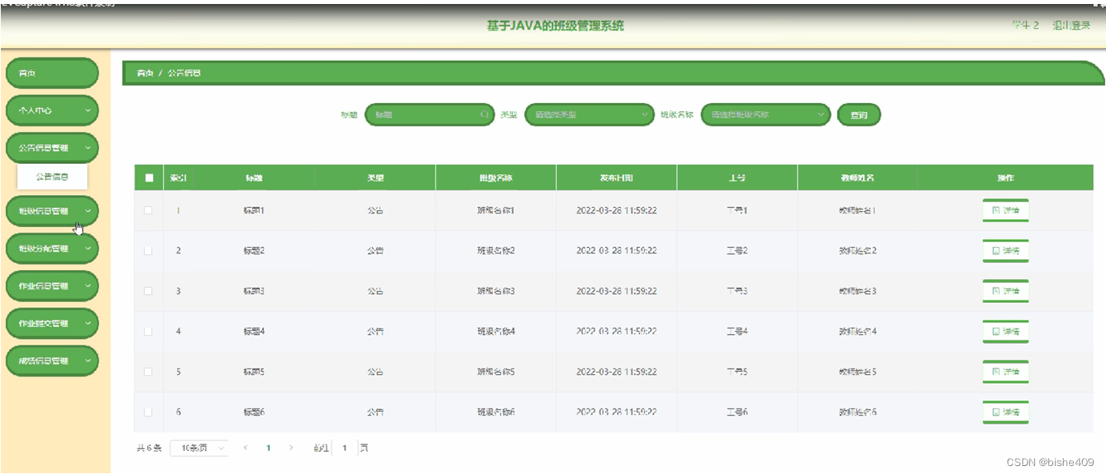The width and height of the screenshot is (1106, 474).
Task: Toggle the checkbox beside 标题5
Action: (x=148, y=372)
